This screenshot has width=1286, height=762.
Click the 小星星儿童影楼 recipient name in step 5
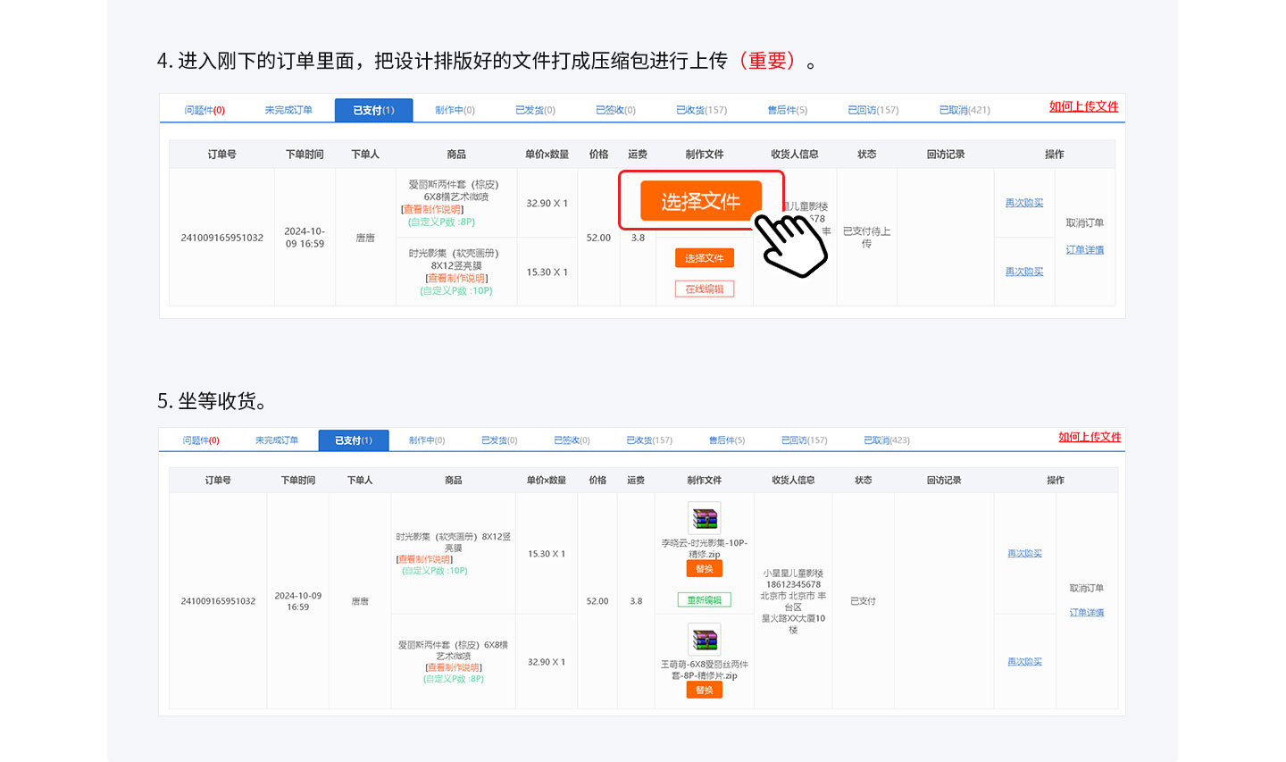coord(793,574)
